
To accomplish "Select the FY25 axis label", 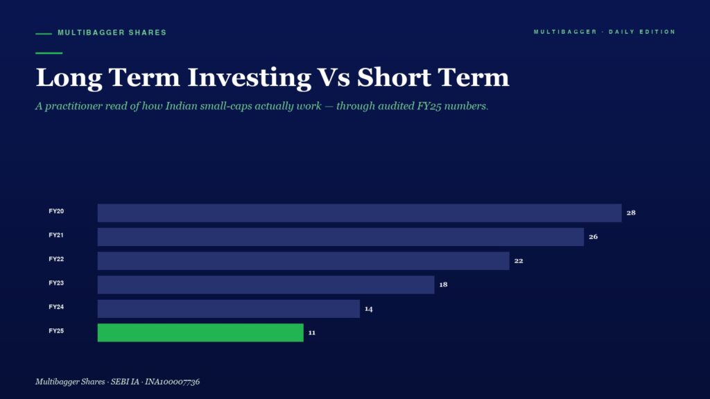I will 56,331.
